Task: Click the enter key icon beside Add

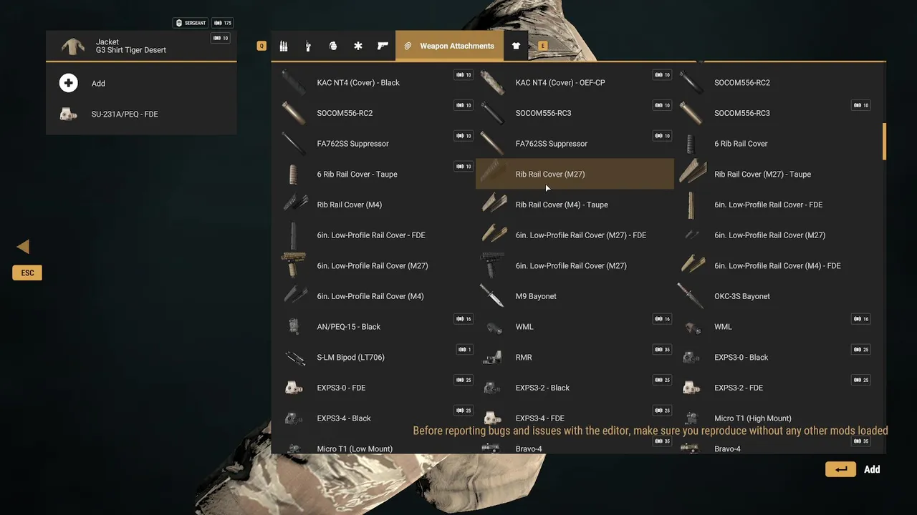Action: point(840,469)
